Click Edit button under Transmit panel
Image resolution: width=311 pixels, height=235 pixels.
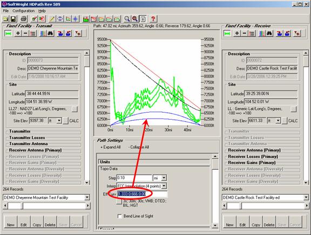(x=24, y=222)
